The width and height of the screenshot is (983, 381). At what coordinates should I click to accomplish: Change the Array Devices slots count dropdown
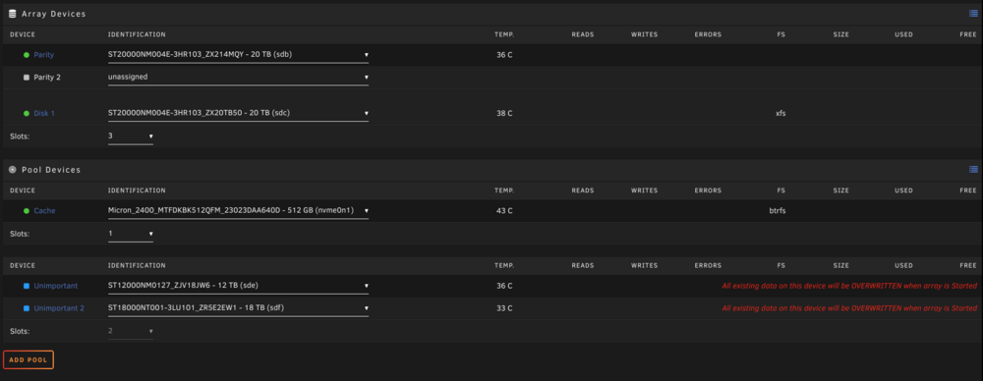[x=131, y=136]
